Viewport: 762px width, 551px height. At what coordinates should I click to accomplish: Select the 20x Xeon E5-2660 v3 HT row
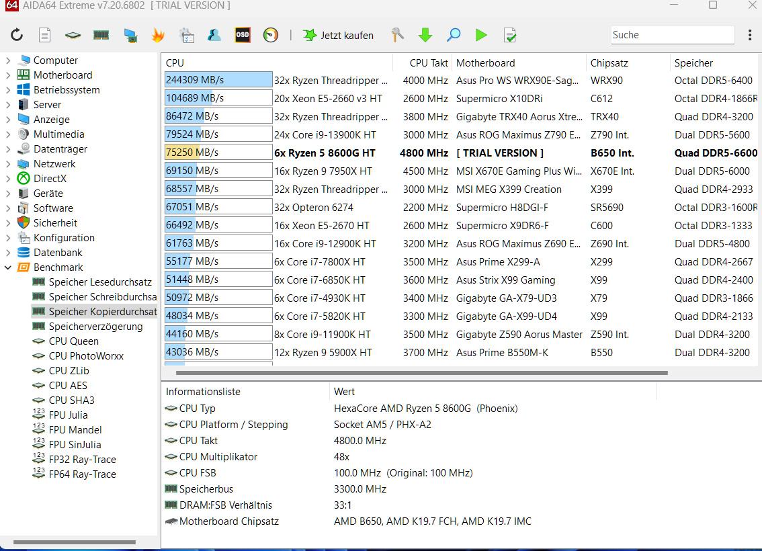pos(461,99)
